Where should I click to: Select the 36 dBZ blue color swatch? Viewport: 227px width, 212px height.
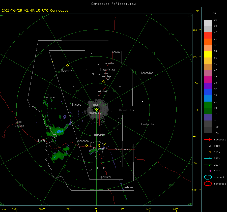208,92
